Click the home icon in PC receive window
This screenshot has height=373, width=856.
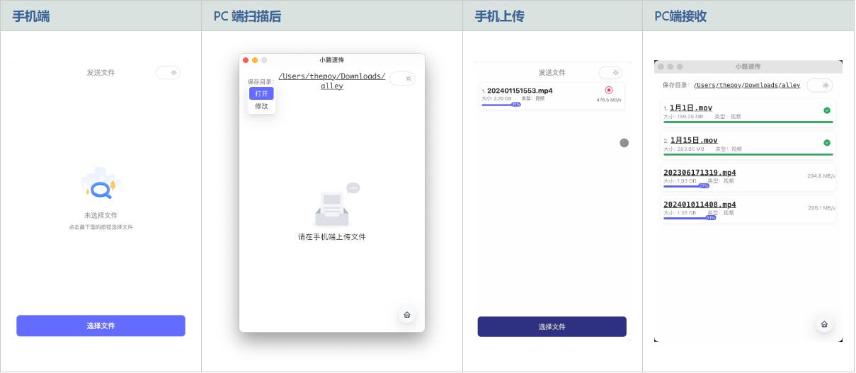point(823,324)
